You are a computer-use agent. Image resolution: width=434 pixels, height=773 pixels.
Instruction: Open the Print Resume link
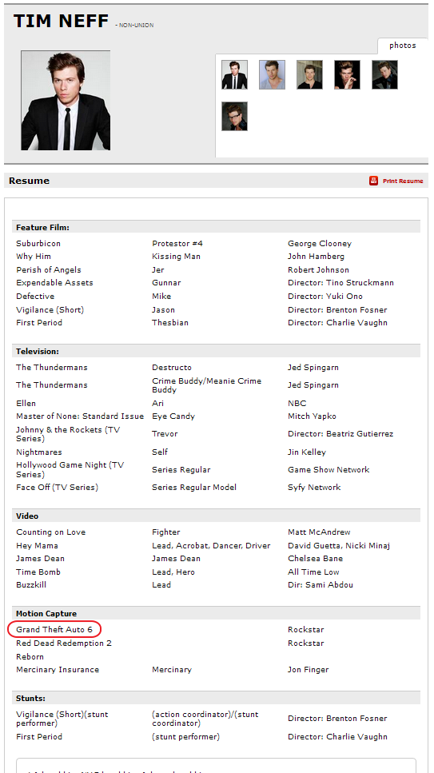(403, 181)
